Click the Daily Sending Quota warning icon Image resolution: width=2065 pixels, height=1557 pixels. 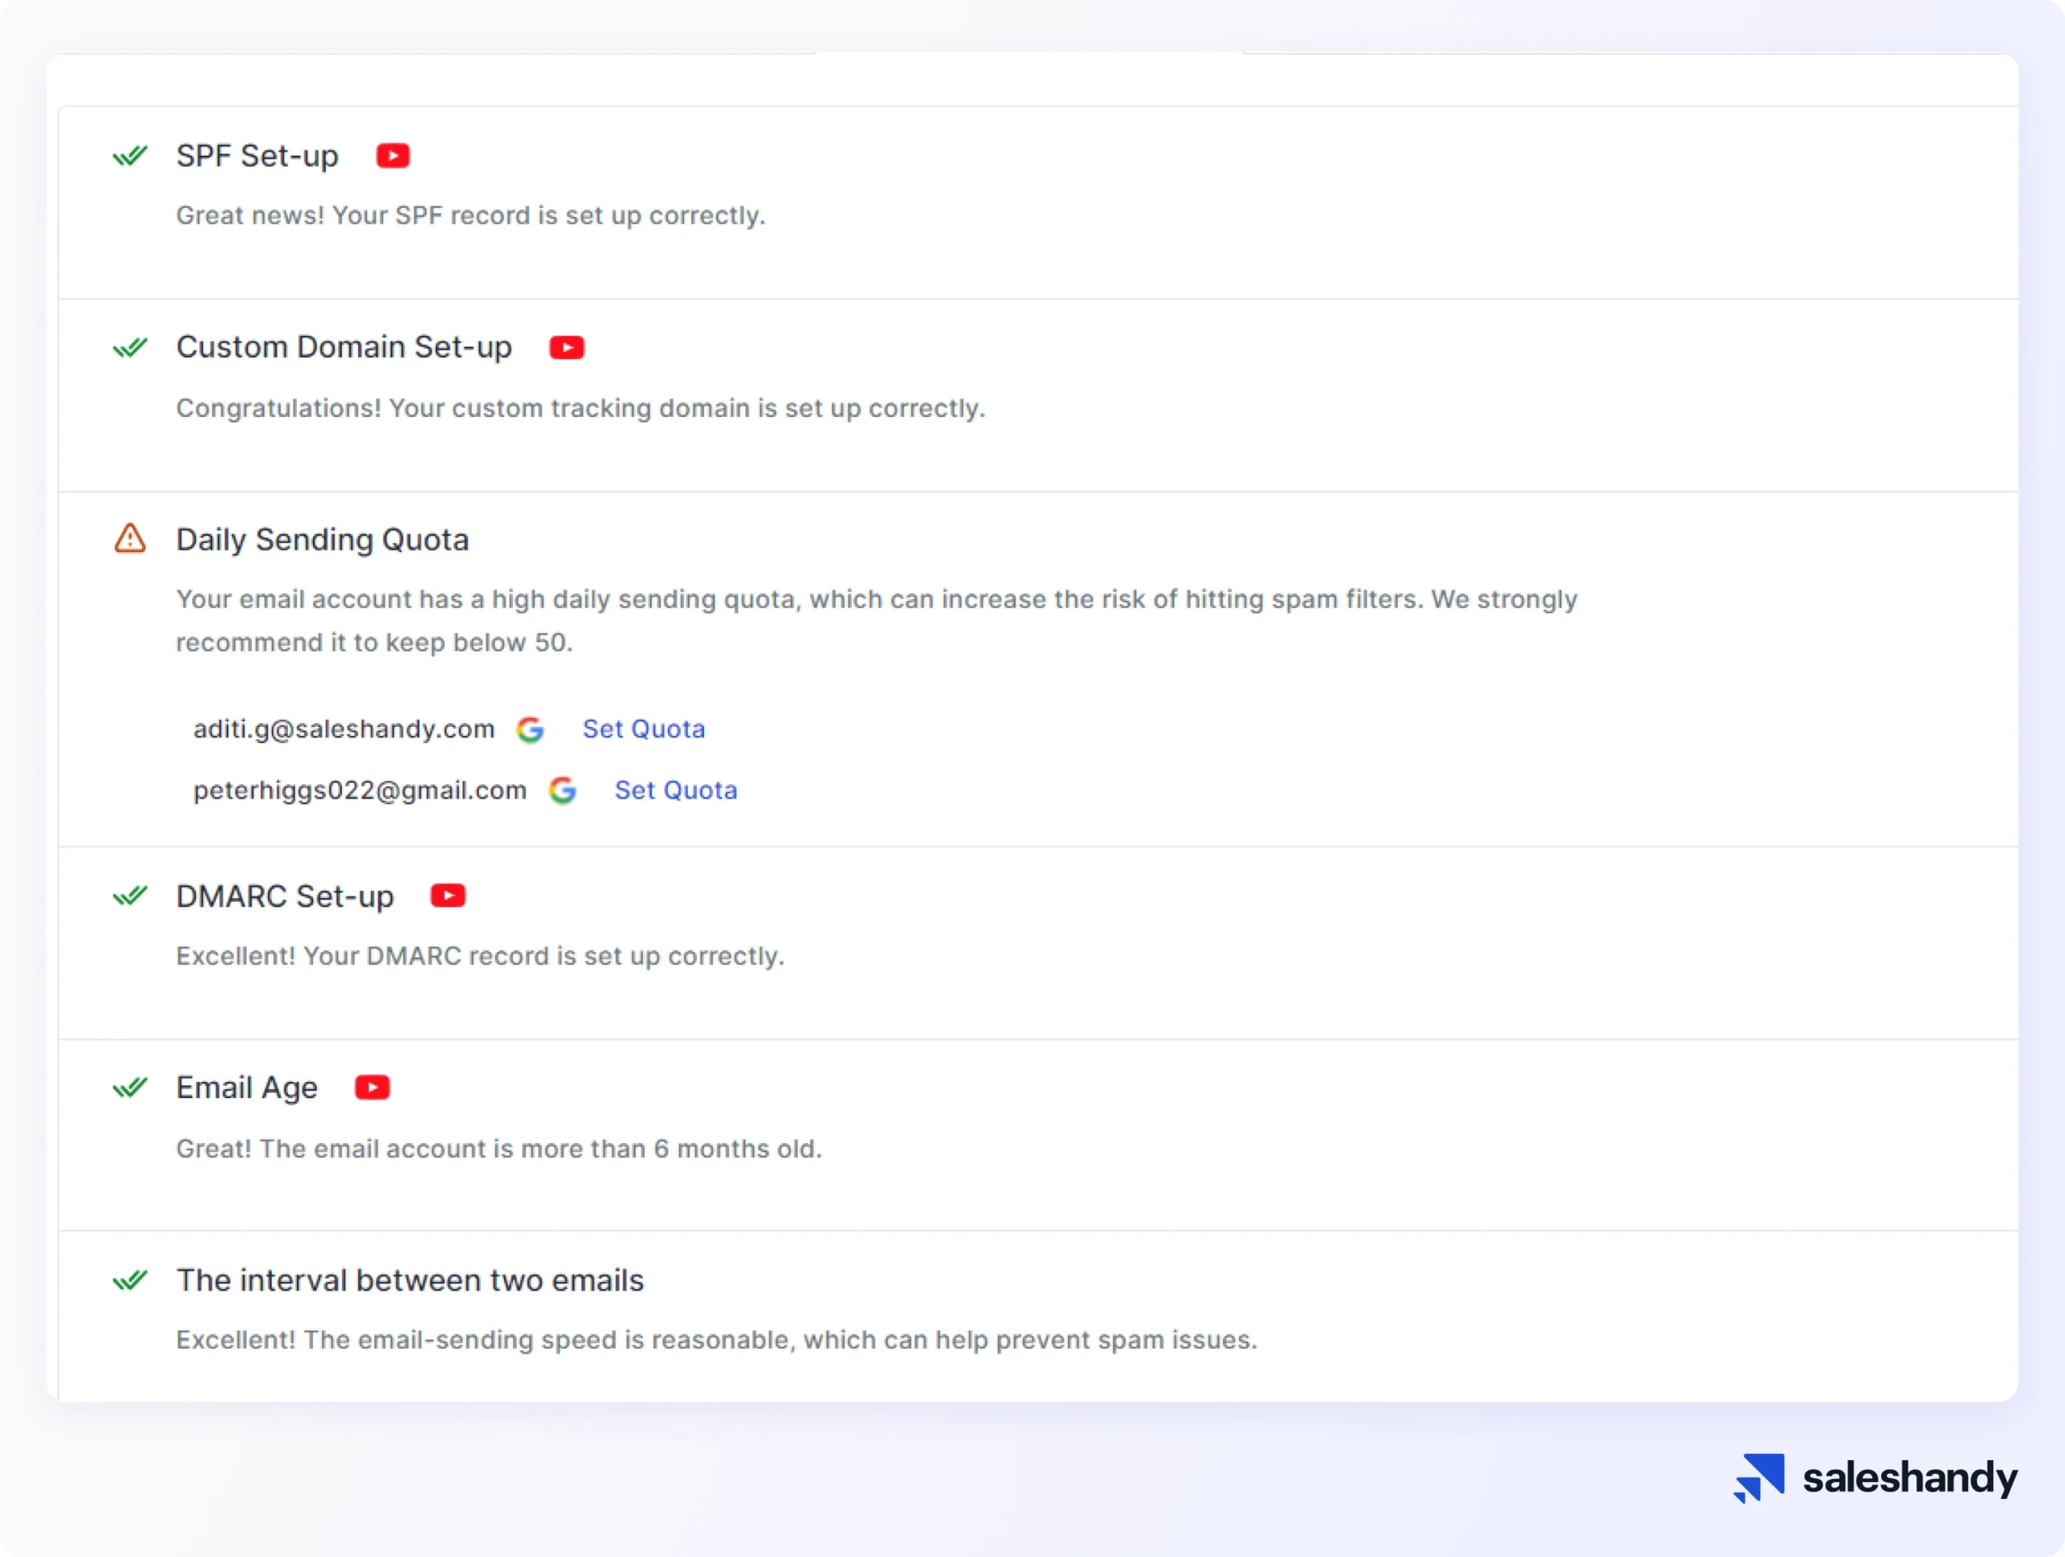tap(130, 539)
